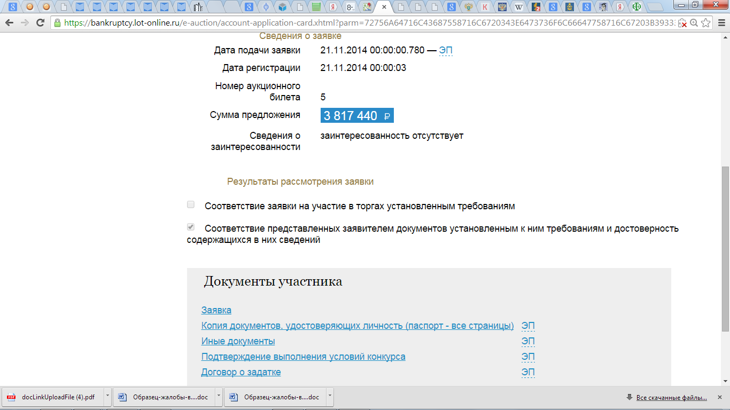The width and height of the screenshot is (730, 410).
Task: Click ЭП signature link beside Иные документы
Action: pos(528,341)
